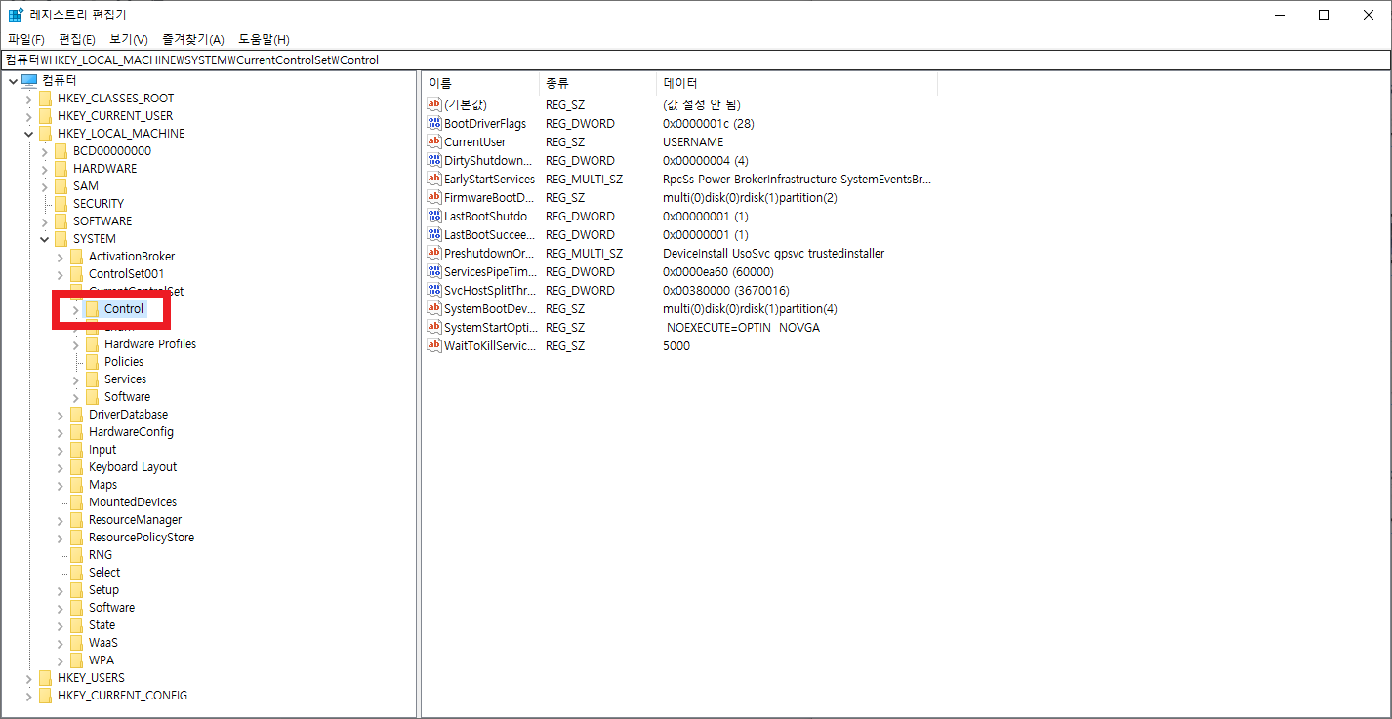Click the 5000 data value

676,346
